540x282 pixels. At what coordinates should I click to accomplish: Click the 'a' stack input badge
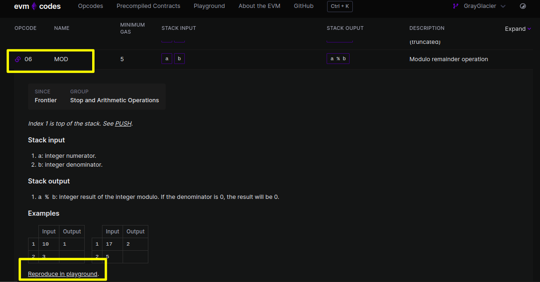click(167, 59)
